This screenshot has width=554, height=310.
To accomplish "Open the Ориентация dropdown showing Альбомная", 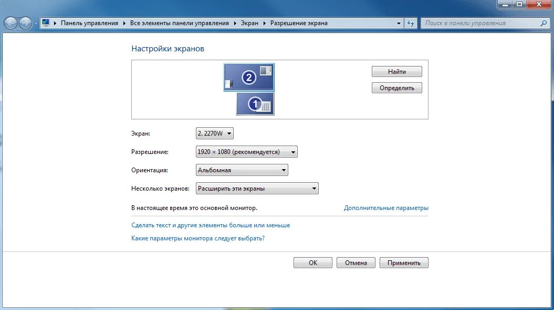I will pyautogui.click(x=242, y=170).
